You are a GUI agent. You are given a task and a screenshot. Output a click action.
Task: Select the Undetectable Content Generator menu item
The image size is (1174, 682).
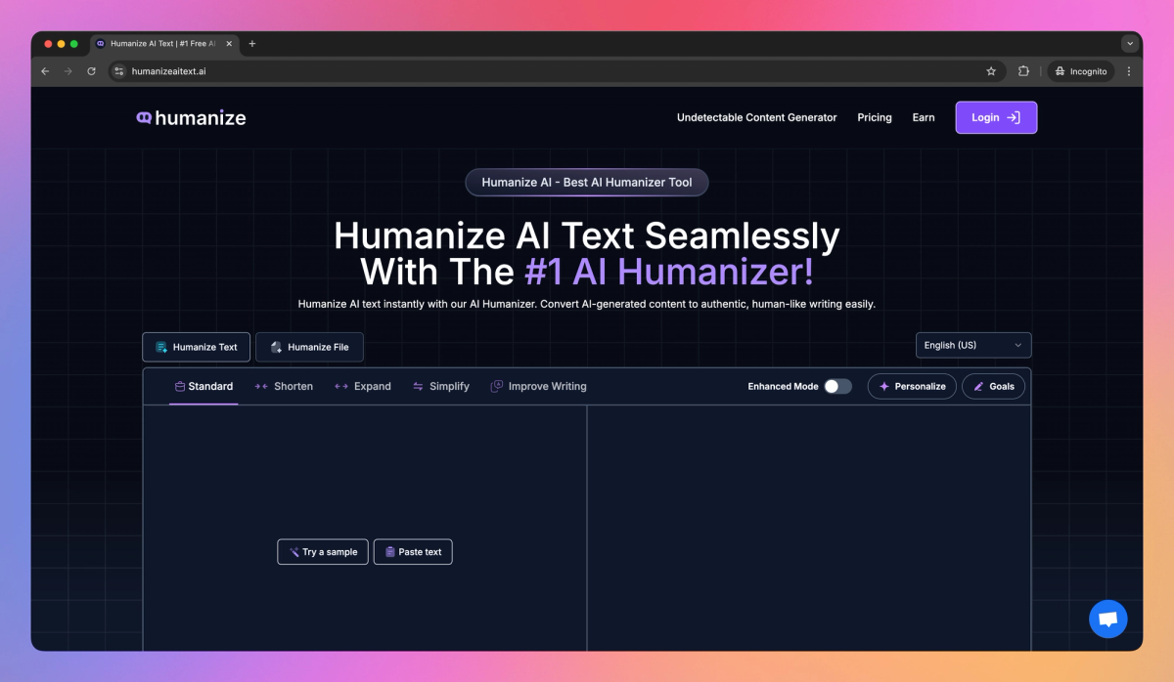click(x=756, y=117)
